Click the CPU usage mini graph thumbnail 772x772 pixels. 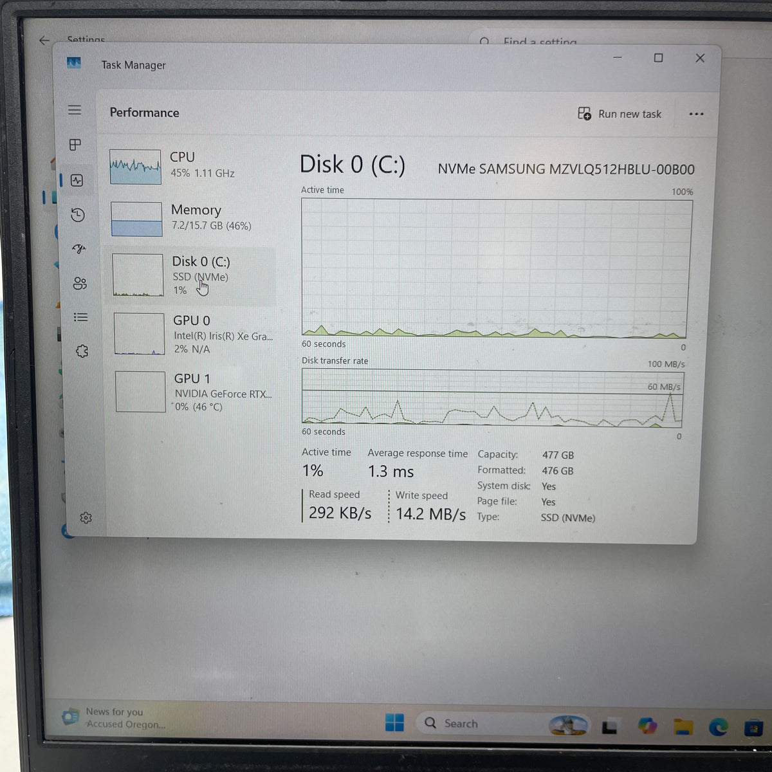[x=135, y=167]
